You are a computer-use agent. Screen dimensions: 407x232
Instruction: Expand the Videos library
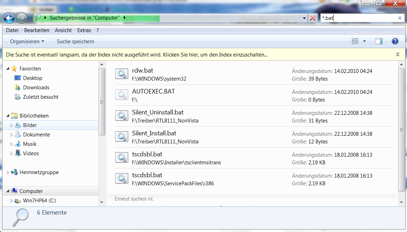(12, 154)
